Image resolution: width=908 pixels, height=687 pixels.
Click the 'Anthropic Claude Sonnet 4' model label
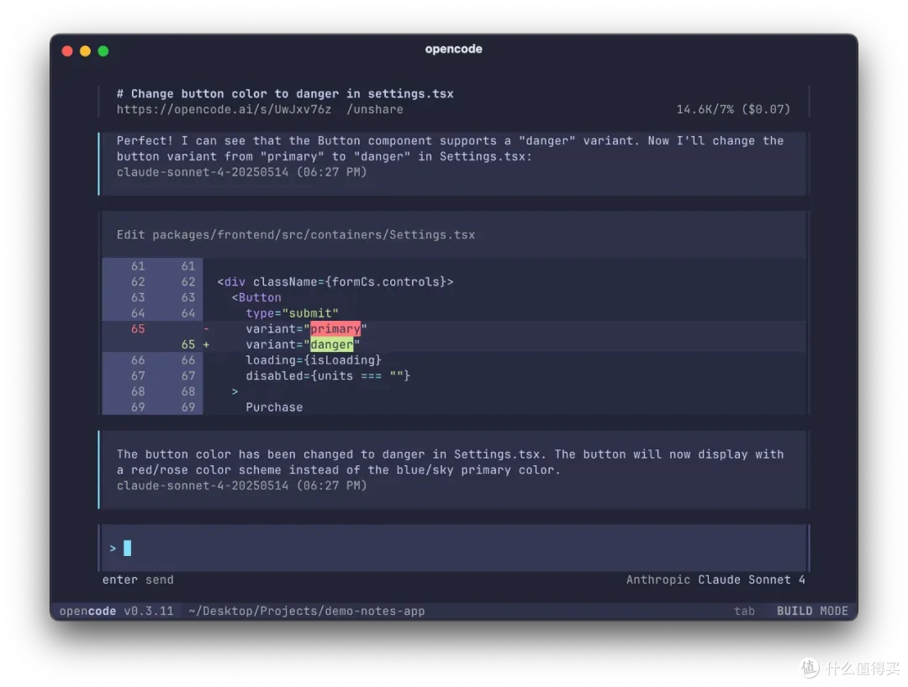point(715,579)
